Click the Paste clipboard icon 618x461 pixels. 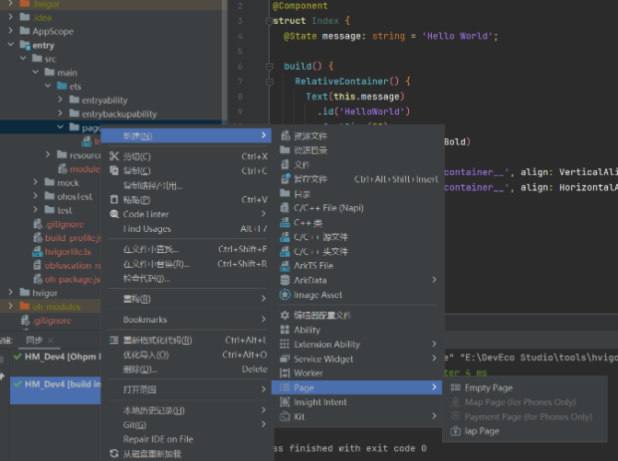pos(114,200)
